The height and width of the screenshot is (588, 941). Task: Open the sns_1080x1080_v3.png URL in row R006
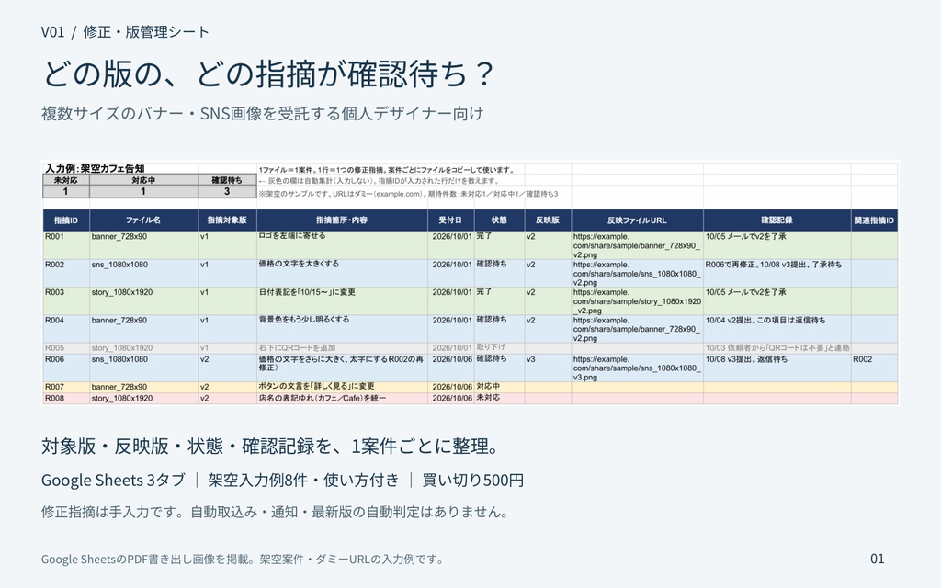click(637, 368)
